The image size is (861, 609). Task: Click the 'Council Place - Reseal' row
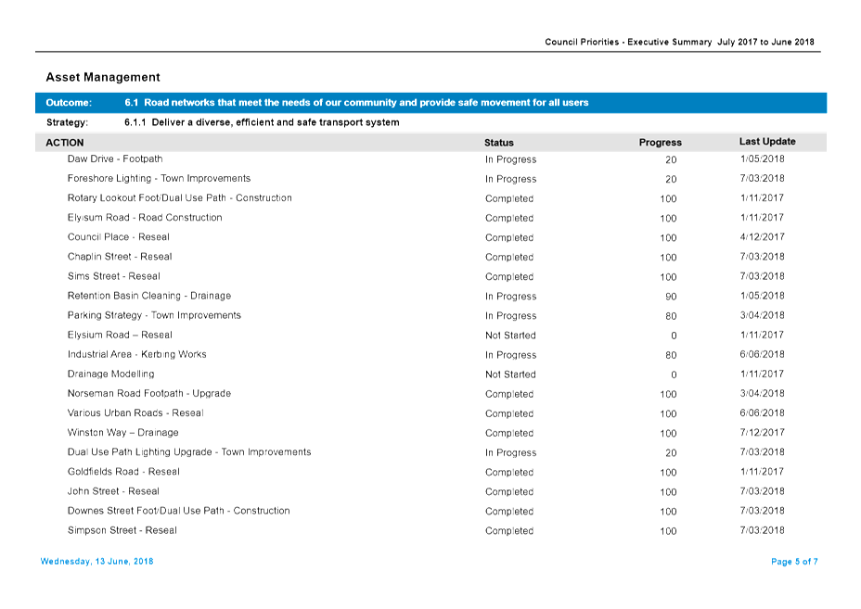point(431,237)
